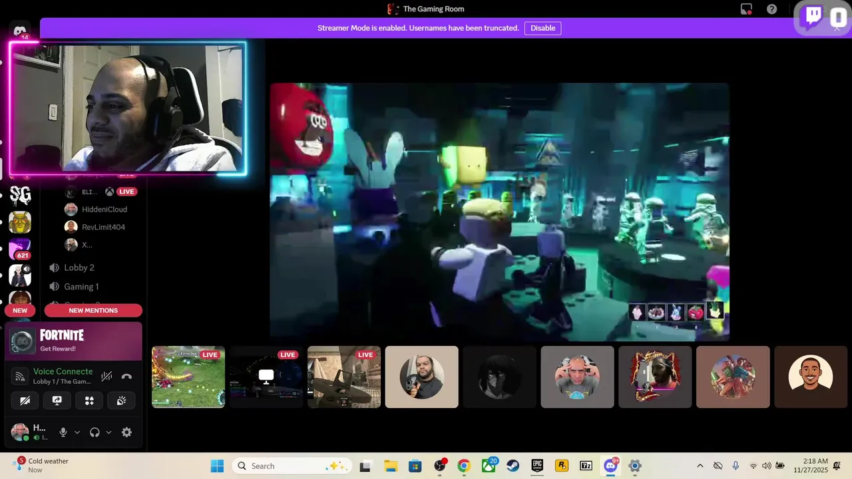
Task: Open Task View on taskbar
Action: pos(365,466)
